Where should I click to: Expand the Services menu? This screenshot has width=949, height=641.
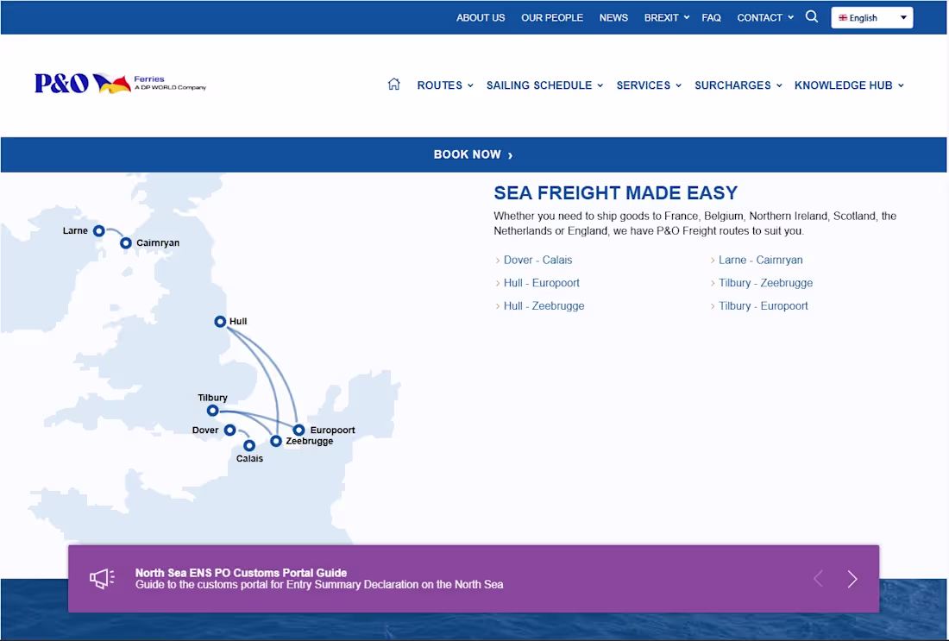click(x=649, y=85)
